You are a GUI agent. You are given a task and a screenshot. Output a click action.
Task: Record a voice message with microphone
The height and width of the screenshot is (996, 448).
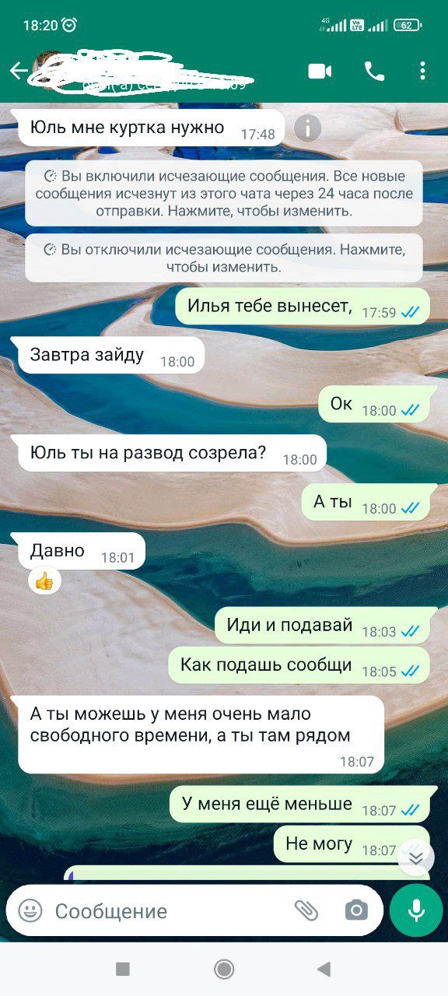click(x=416, y=910)
